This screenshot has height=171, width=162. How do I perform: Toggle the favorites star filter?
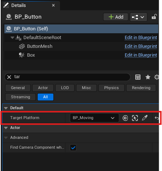(148, 77)
